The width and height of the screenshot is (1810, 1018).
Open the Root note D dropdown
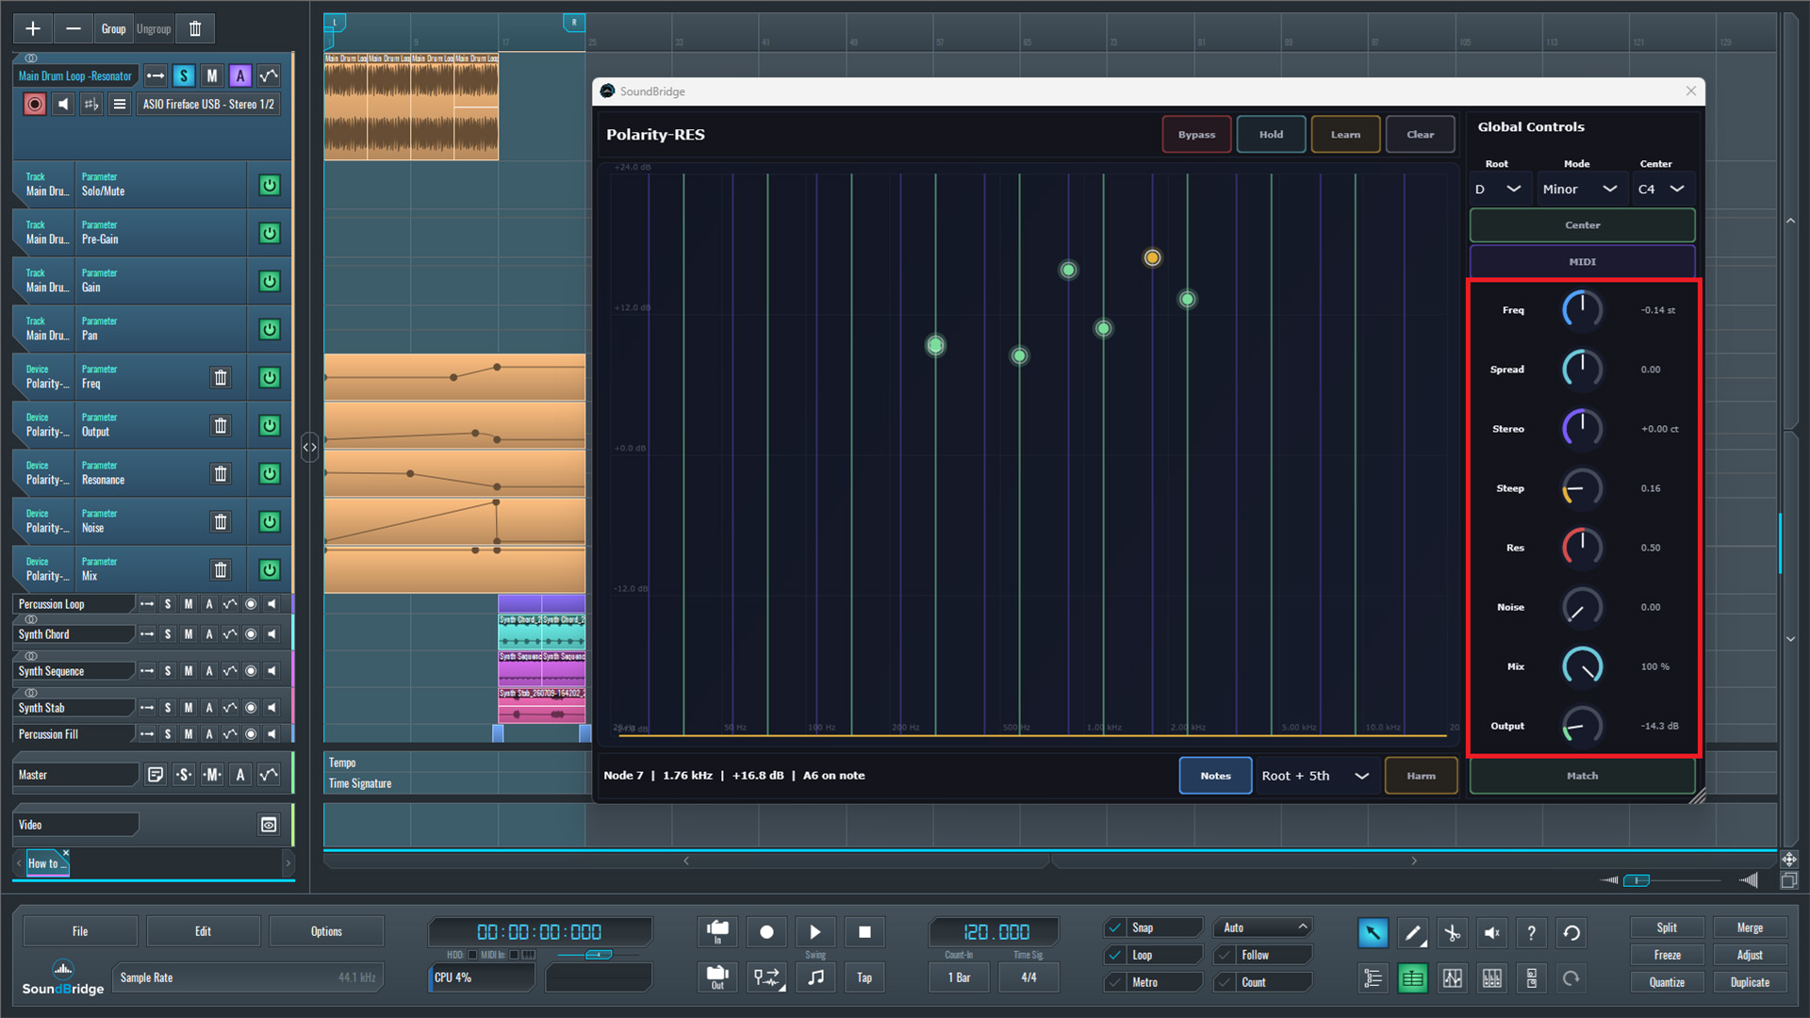[1499, 189]
